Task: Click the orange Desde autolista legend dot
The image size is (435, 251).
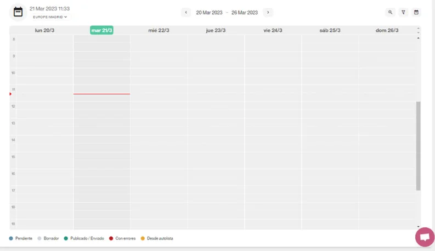Action: (x=143, y=238)
